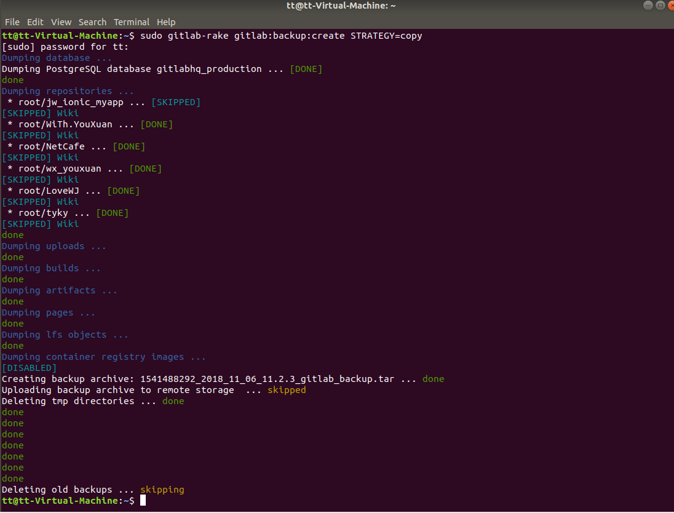This screenshot has height=513, width=674.
Task: Click the 'Dumping database ...' line
Action: pos(57,58)
